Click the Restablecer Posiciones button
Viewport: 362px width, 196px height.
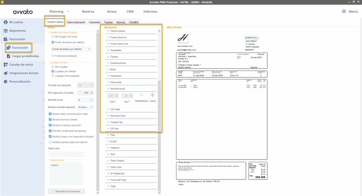click(x=66, y=191)
